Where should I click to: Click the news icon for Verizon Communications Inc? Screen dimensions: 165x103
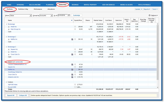point(72,64)
